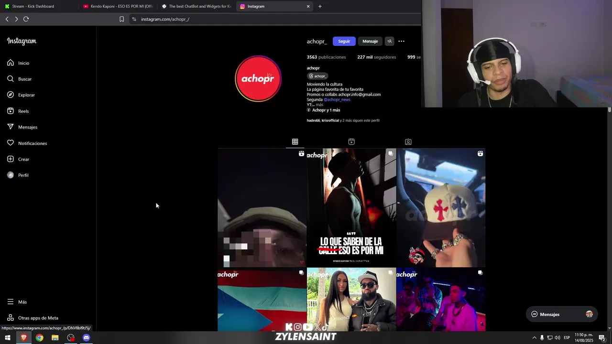Switch to Kendo Kaponi YouTube tab
Screen dimensions: 612x344
click(x=118, y=6)
